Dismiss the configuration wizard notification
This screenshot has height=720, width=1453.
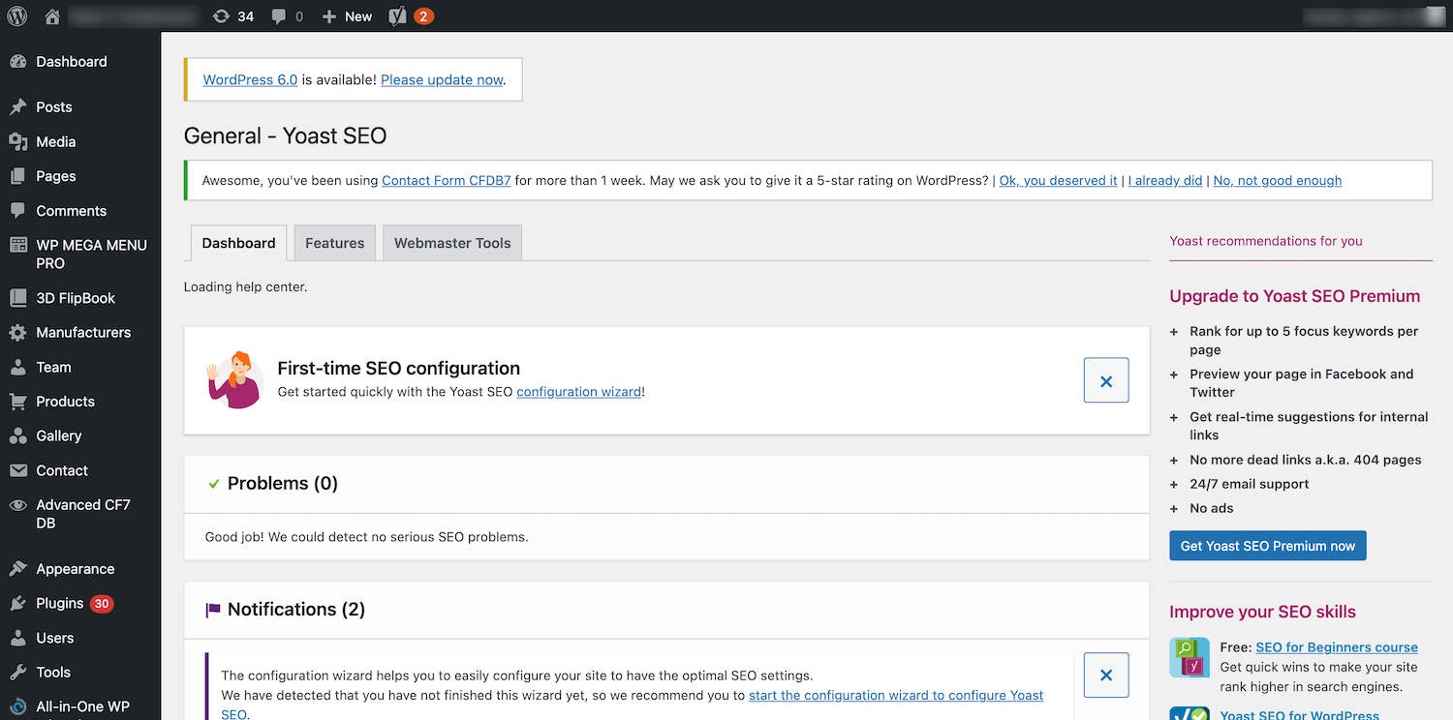point(1106,675)
